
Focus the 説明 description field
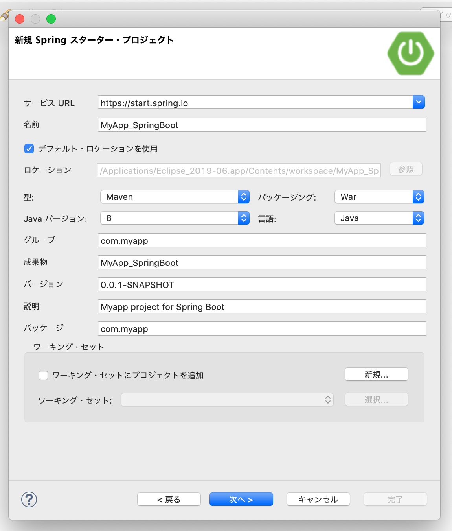[262, 306]
